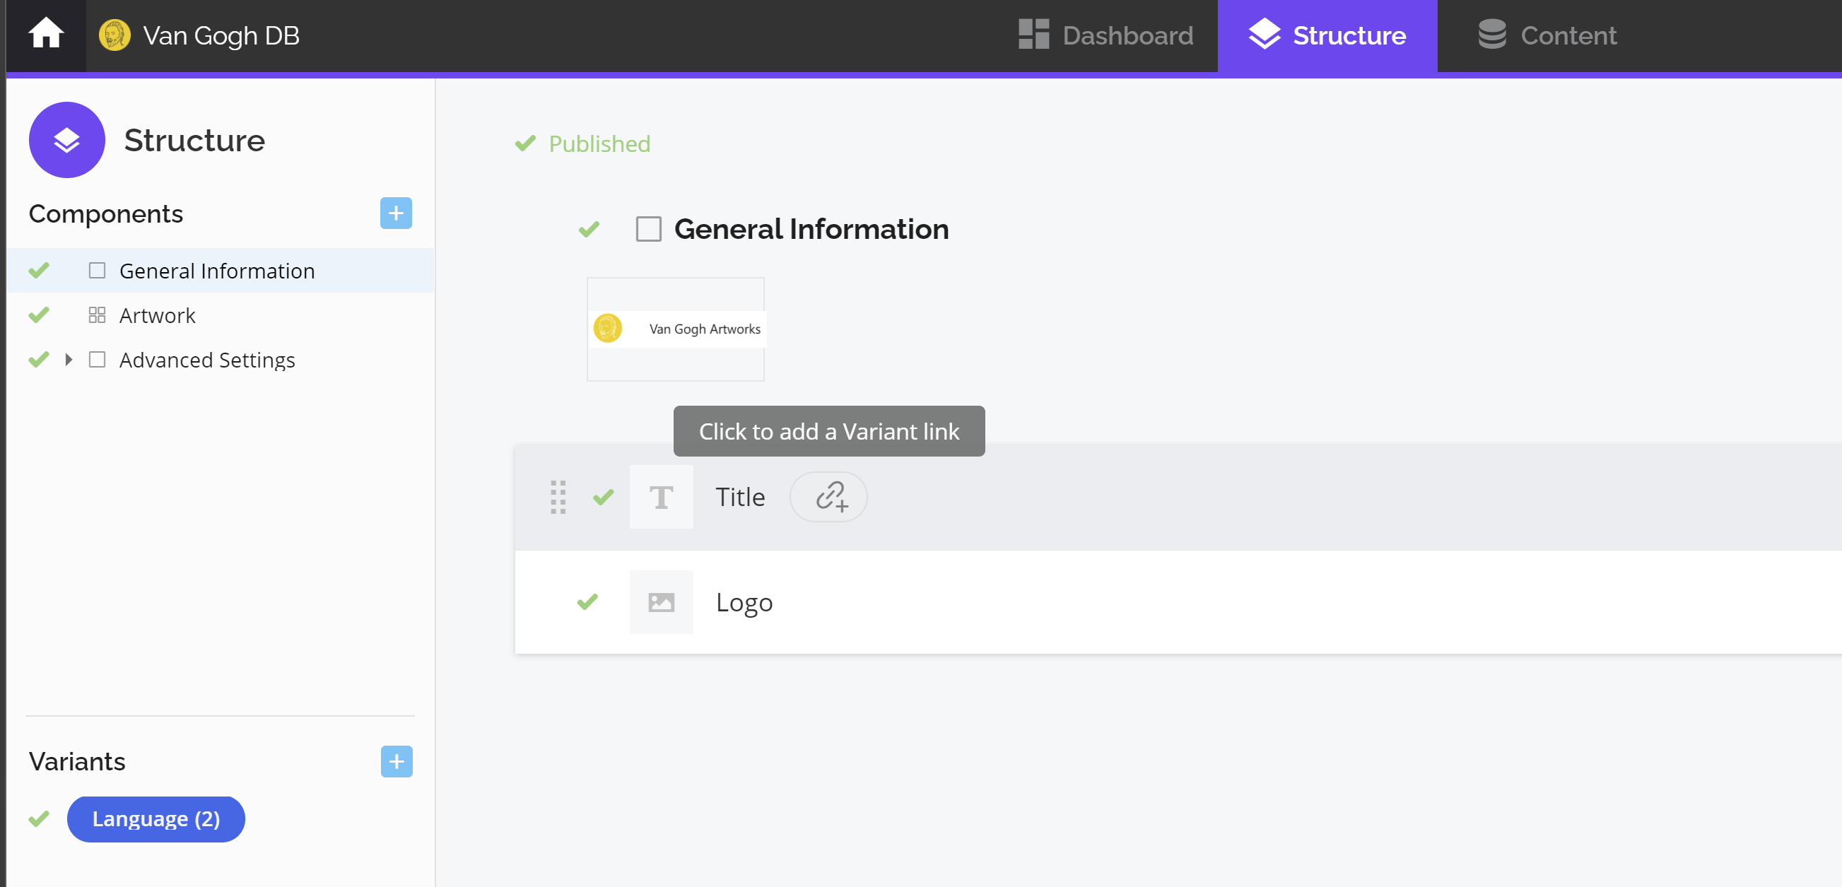Expand the Advanced Settings tree arrow
This screenshot has height=887, width=1842.
pyautogui.click(x=69, y=360)
